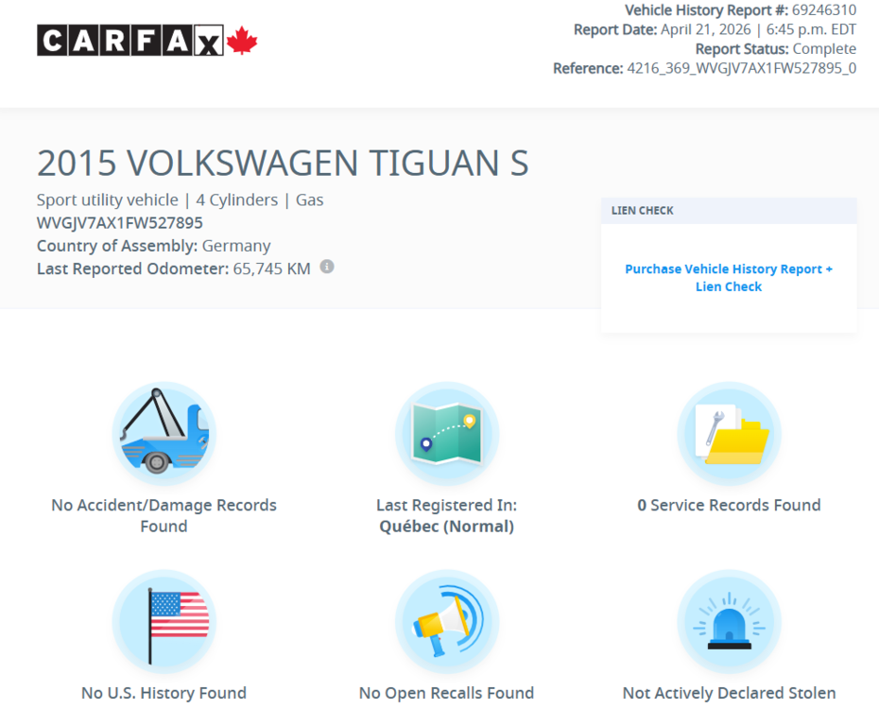Open the service records folder icon
This screenshot has height=726, width=879.
coord(729,433)
